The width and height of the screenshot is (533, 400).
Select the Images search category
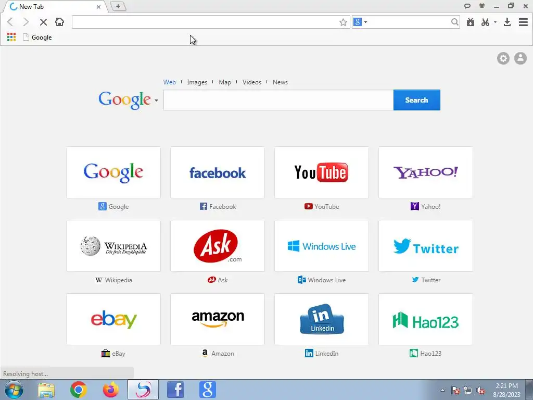[197, 82]
